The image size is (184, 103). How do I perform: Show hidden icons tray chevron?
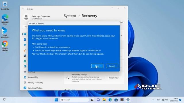pos(153,100)
